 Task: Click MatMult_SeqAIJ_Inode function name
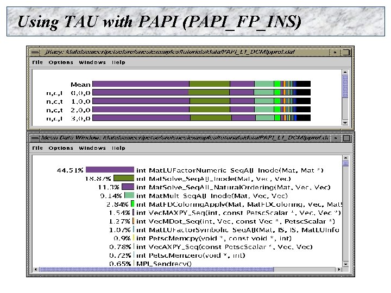click(x=212, y=196)
